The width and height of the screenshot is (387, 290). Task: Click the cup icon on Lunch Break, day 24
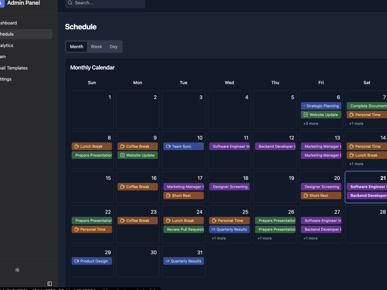pyautogui.click(x=168, y=220)
